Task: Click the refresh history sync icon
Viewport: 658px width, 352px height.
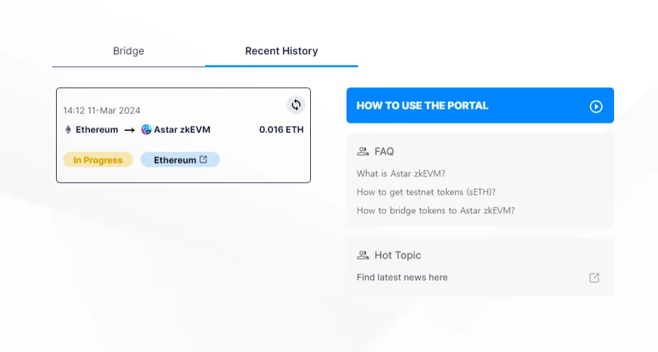Action: [296, 105]
